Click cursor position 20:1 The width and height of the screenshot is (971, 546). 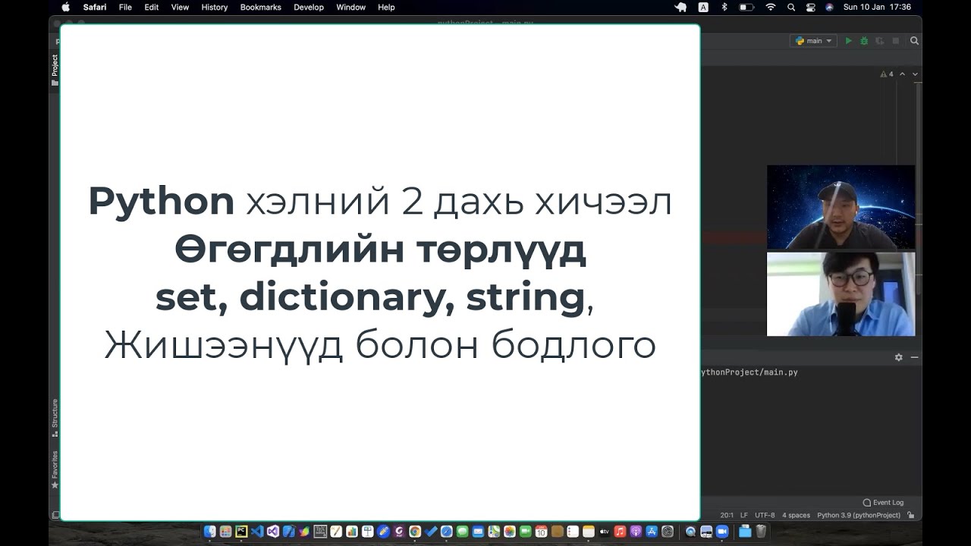pos(727,515)
